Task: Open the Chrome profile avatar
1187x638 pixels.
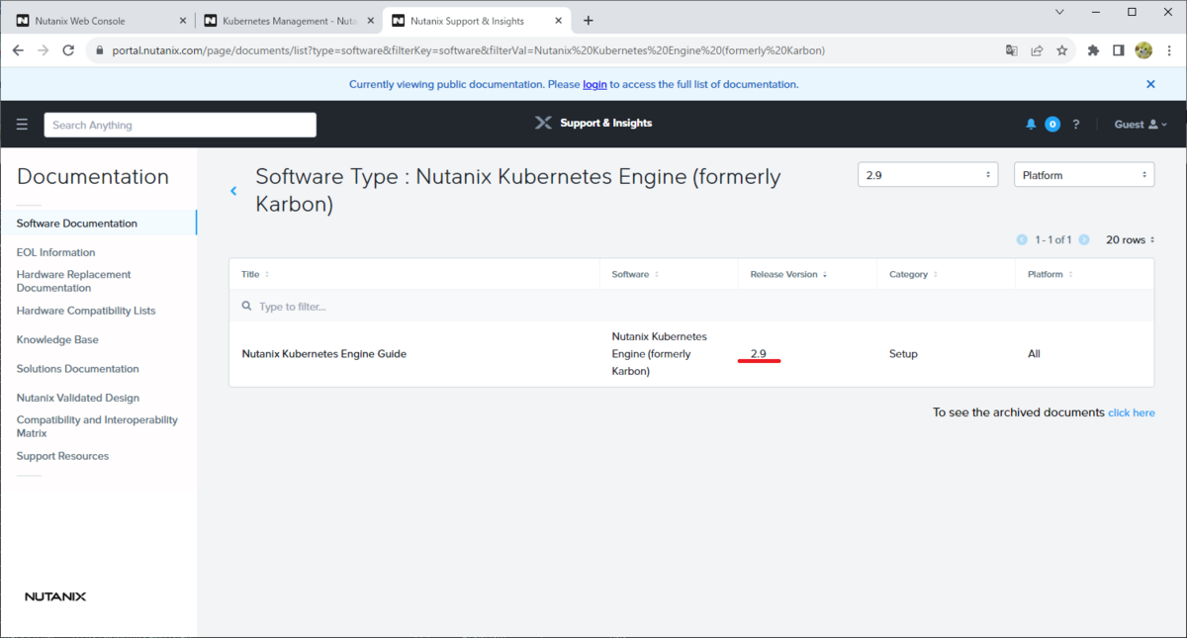Action: [x=1143, y=50]
